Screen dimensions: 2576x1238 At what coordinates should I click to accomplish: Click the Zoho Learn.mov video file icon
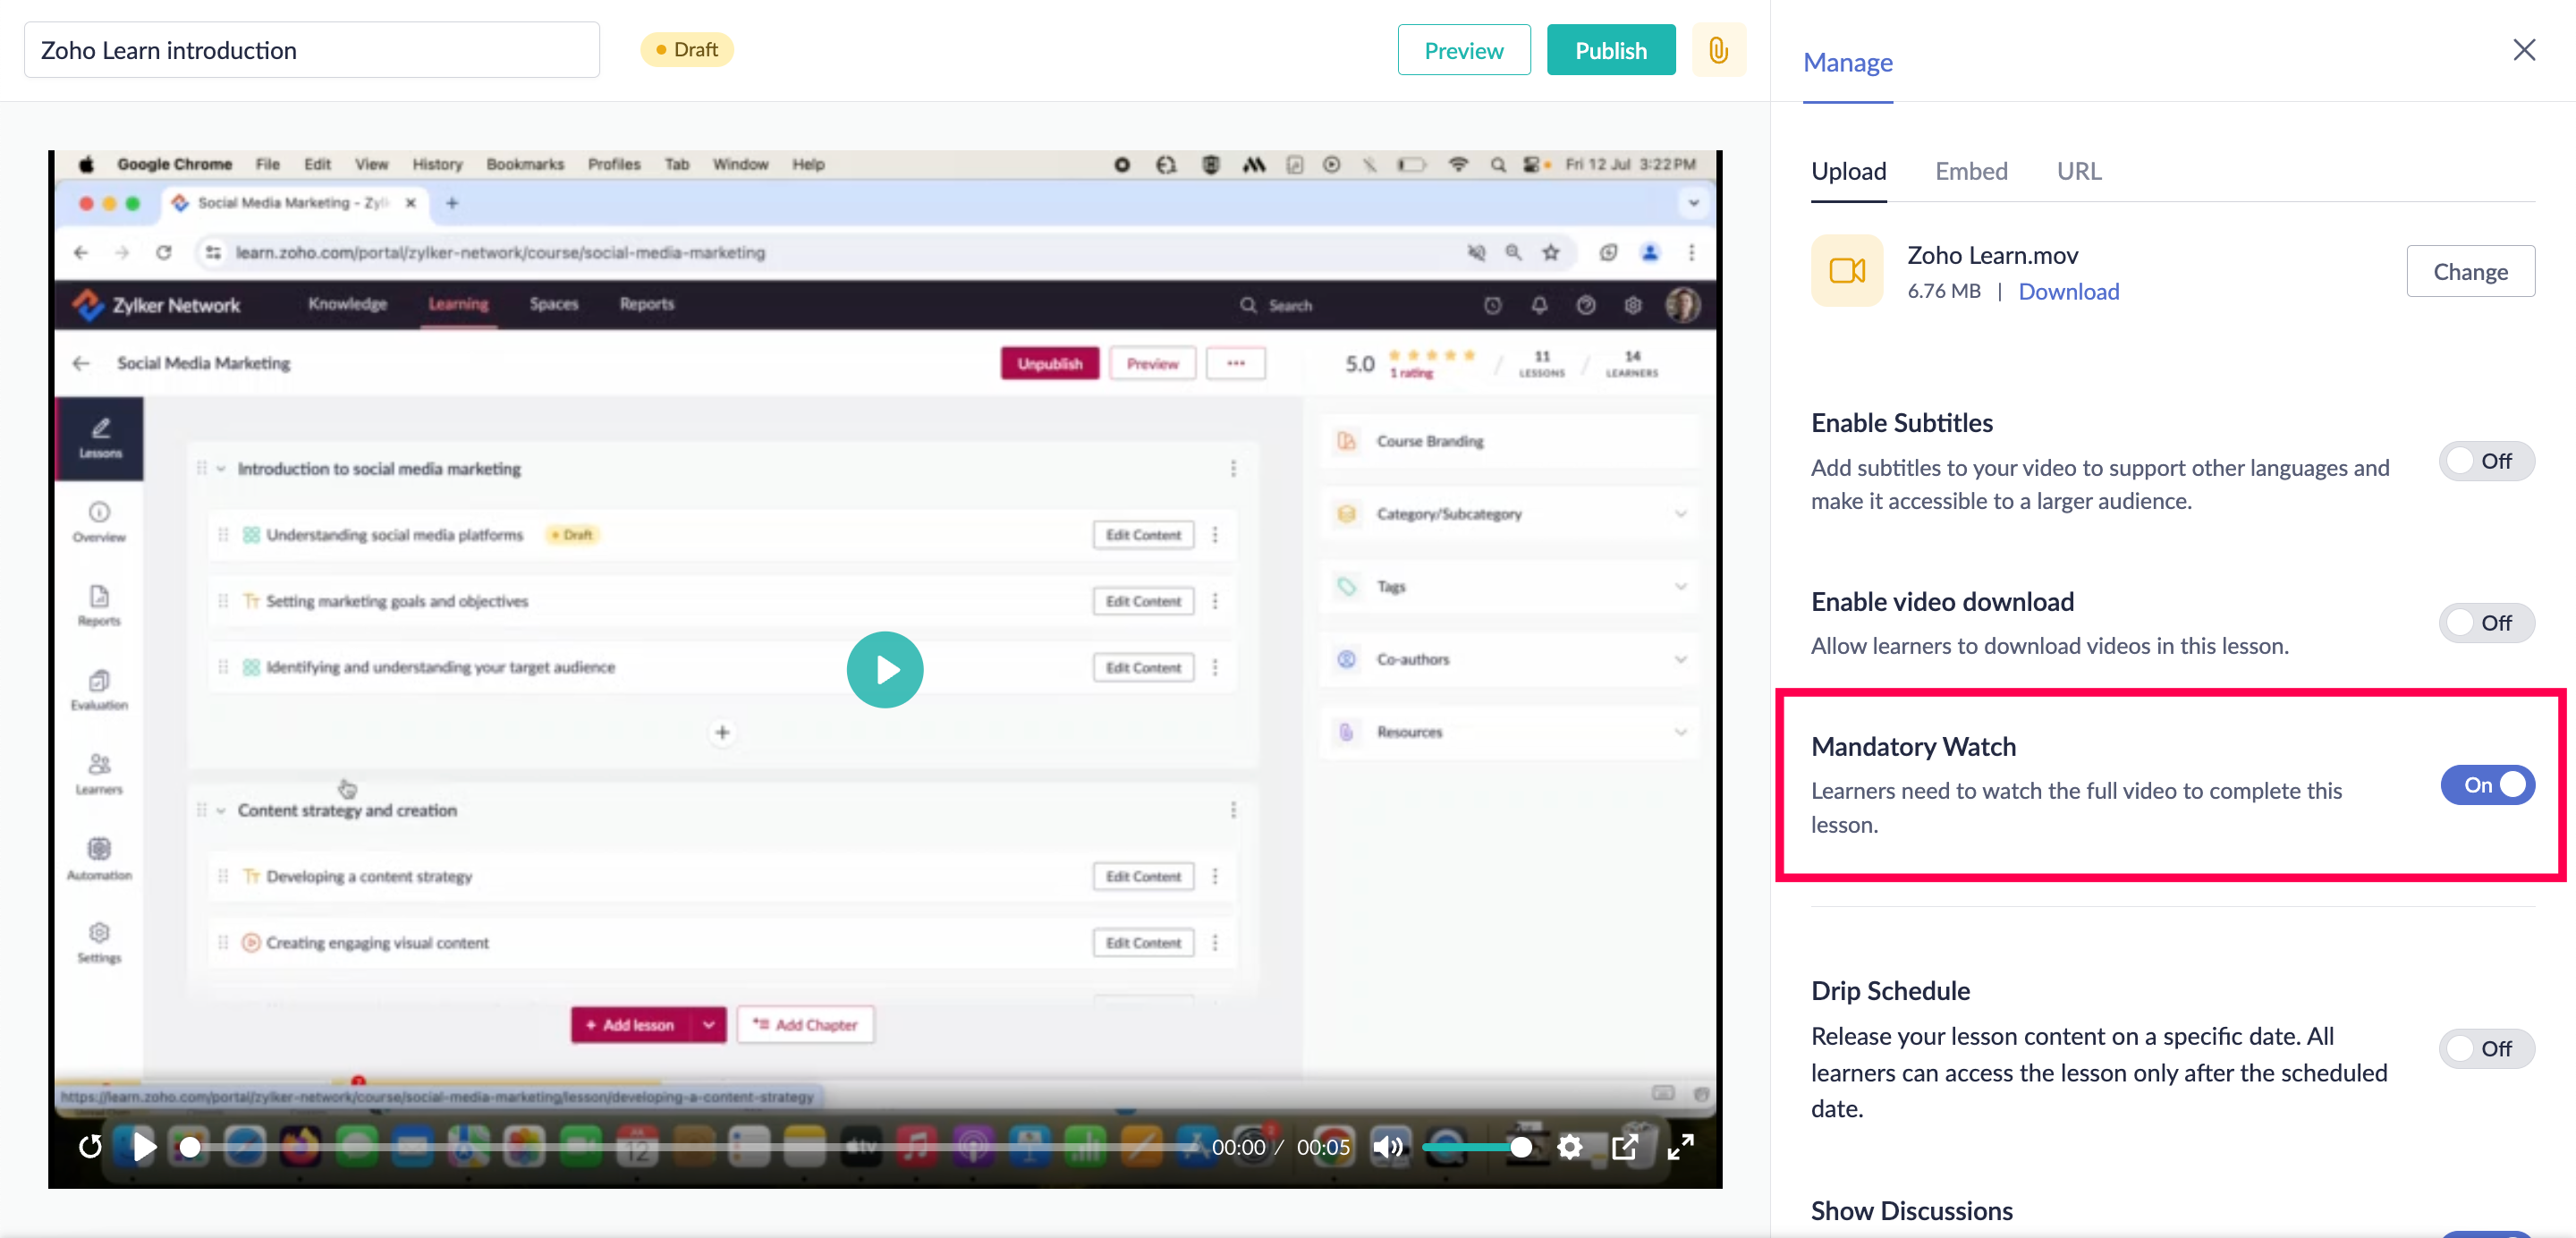coord(1846,271)
